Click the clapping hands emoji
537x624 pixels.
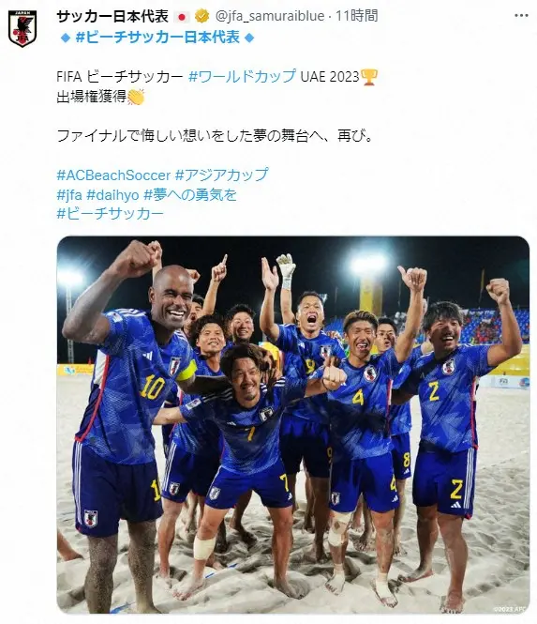(x=136, y=97)
